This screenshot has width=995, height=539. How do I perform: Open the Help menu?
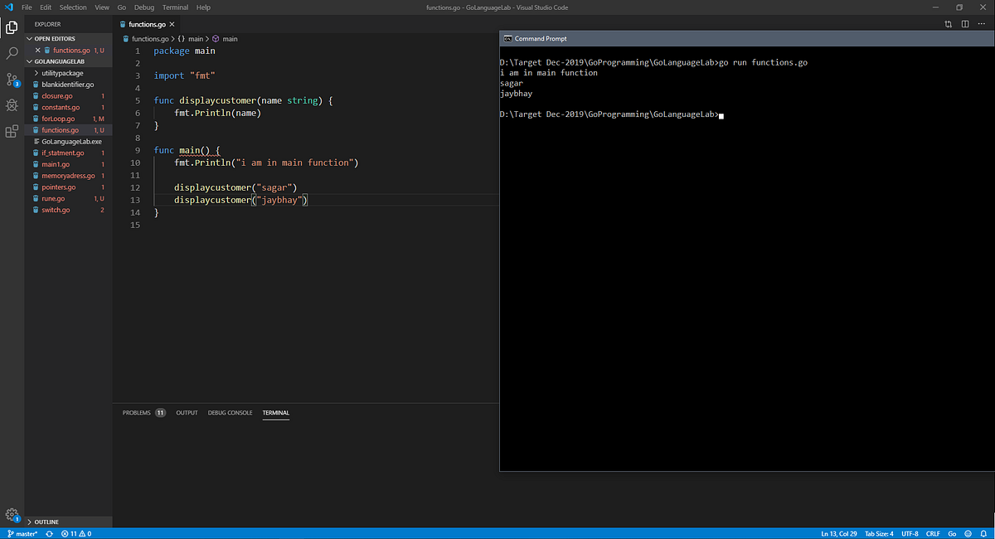pyautogui.click(x=203, y=7)
